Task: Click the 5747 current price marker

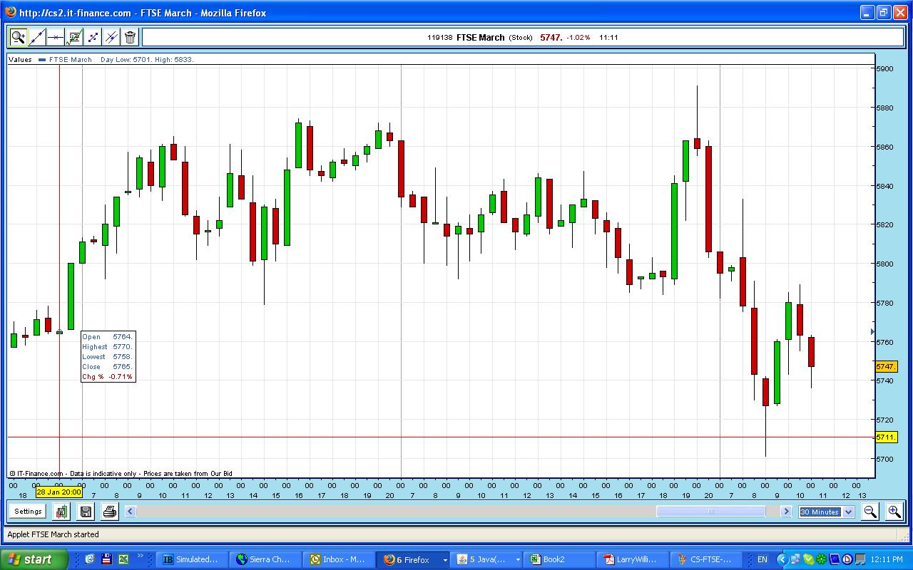Action: (x=886, y=366)
